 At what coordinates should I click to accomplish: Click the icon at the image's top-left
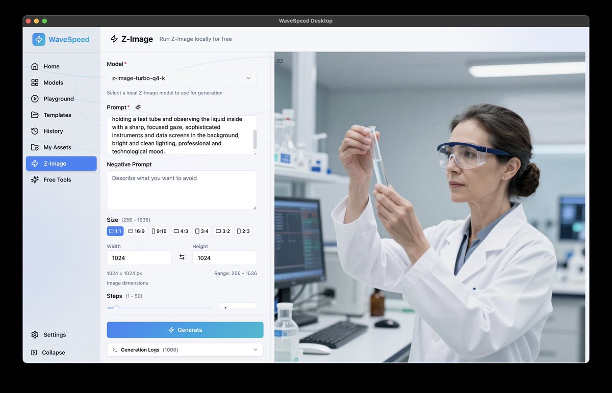pyautogui.click(x=280, y=61)
